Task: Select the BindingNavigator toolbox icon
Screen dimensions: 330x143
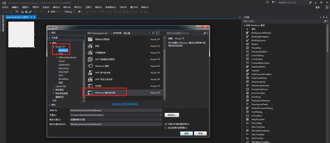Action: [x=247, y=37]
